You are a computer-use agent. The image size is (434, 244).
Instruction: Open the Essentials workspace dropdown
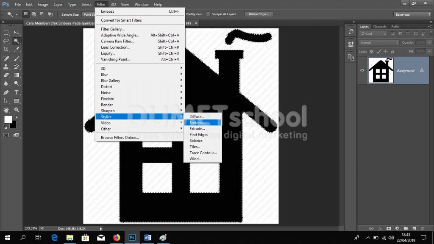tap(412, 14)
